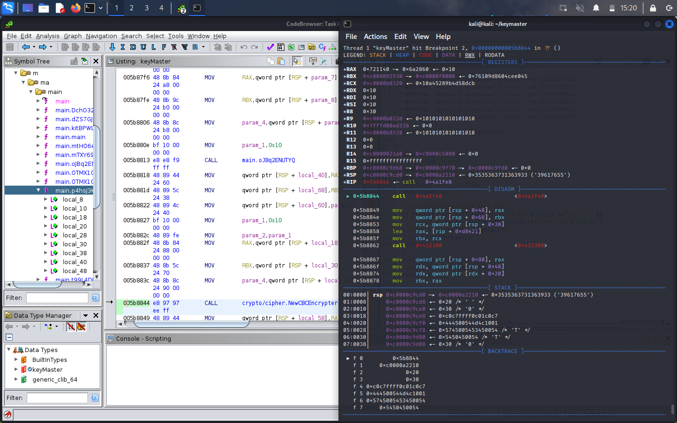Toggle the data type conflict filter (red-slashed icon)
The width and height of the screenshot is (677, 423).
point(71,326)
